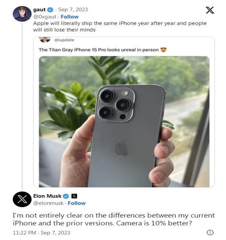Viewport: 226px width, 240px height.
Task: Click the black X affiliation badge
Action: point(74,196)
